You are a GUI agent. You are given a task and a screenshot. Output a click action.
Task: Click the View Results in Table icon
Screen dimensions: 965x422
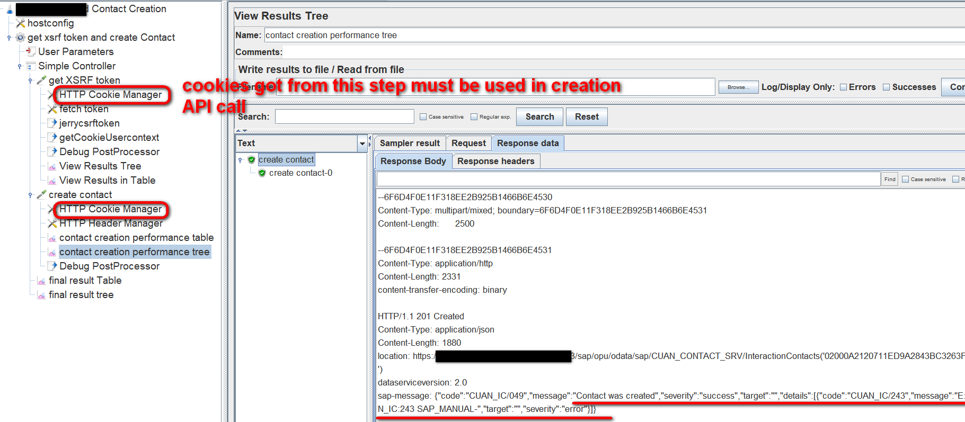(52, 181)
